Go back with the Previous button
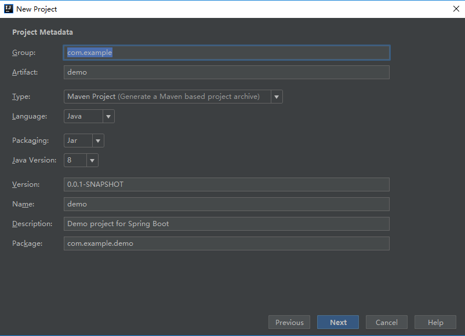Viewport: 465px width, 336px height. [x=289, y=323]
